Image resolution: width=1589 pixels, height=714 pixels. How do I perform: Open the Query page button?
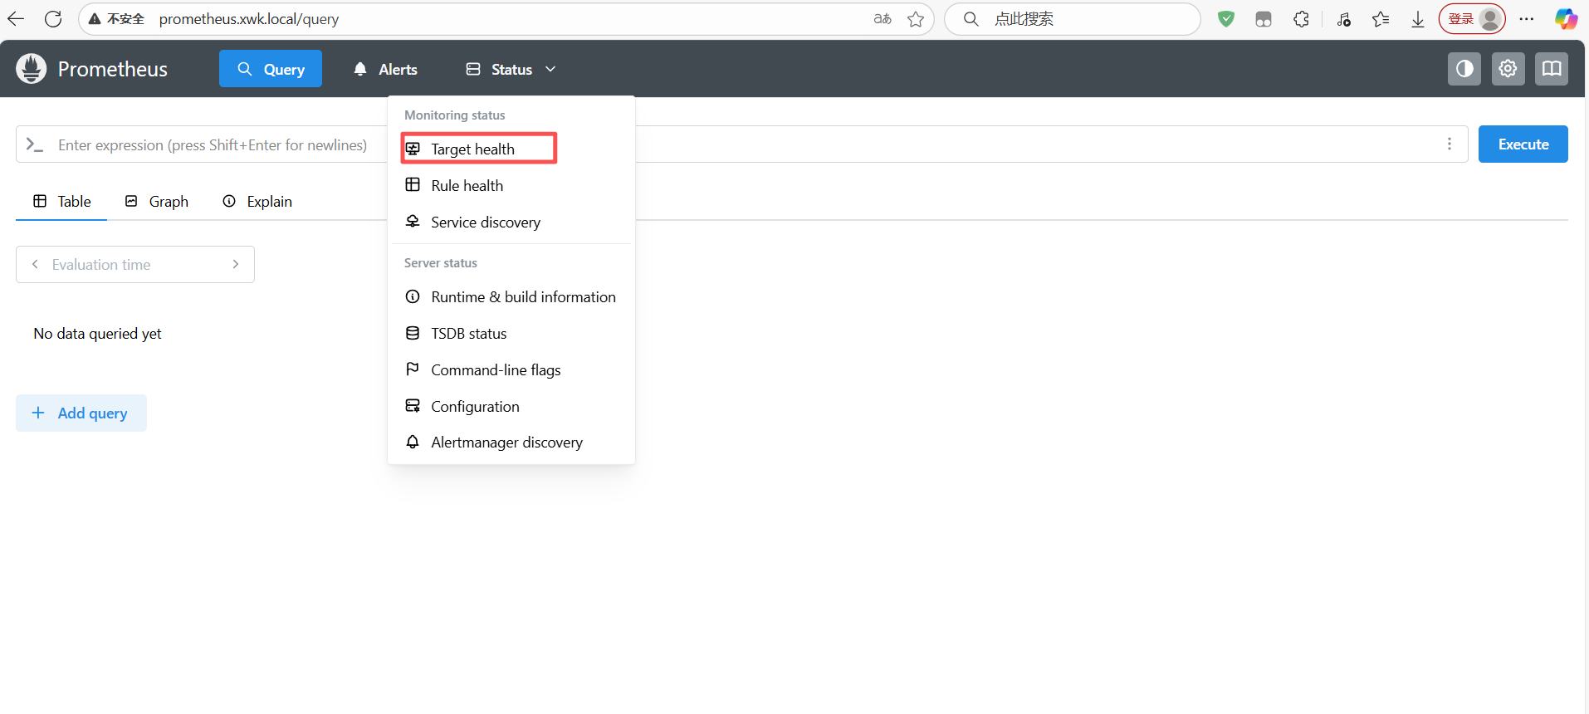click(x=271, y=69)
